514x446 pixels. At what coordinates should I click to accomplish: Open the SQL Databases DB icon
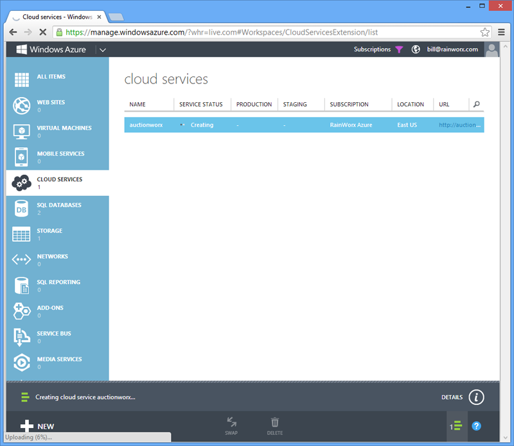21,209
